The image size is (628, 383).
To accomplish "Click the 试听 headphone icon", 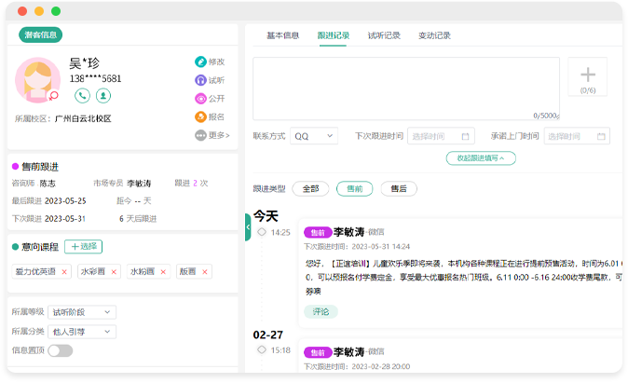I will pyautogui.click(x=200, y=80).
